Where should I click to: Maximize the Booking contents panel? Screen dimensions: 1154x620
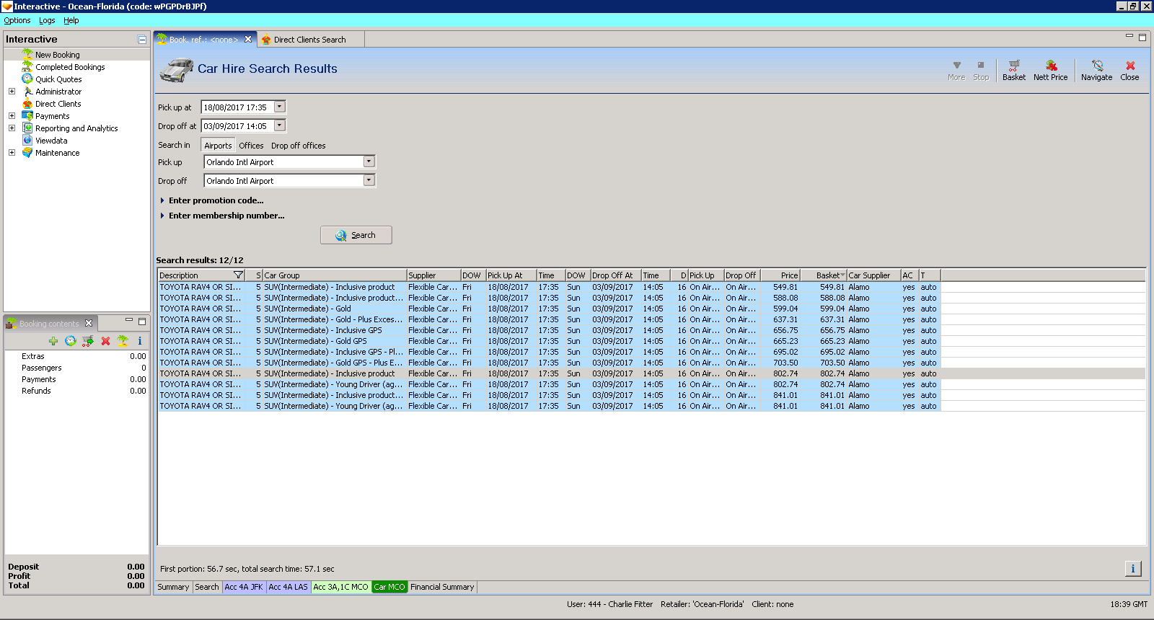point(142,322)
